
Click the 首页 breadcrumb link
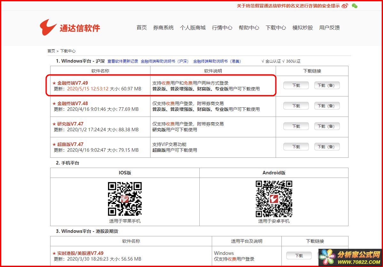point(51,51)
